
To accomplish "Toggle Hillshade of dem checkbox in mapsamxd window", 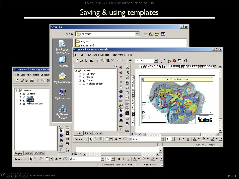I will (24, 104).
